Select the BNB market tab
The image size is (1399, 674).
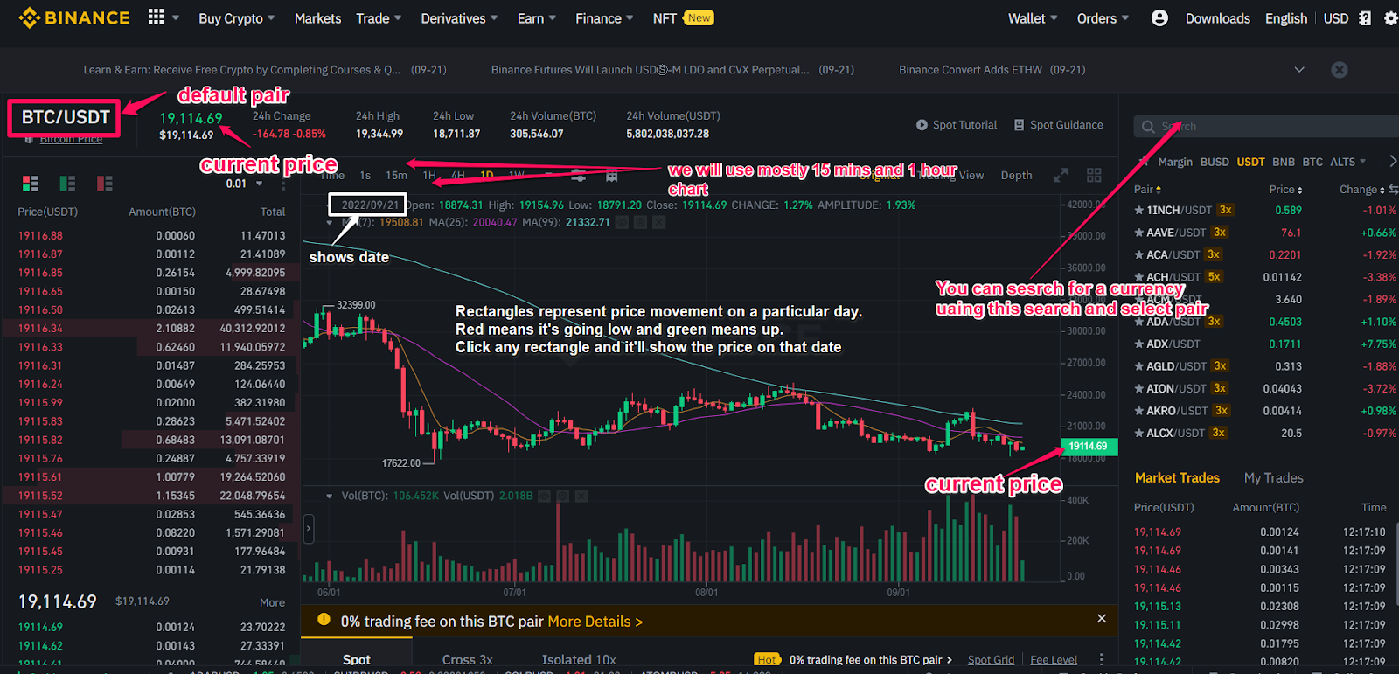tap(1284, 162)
